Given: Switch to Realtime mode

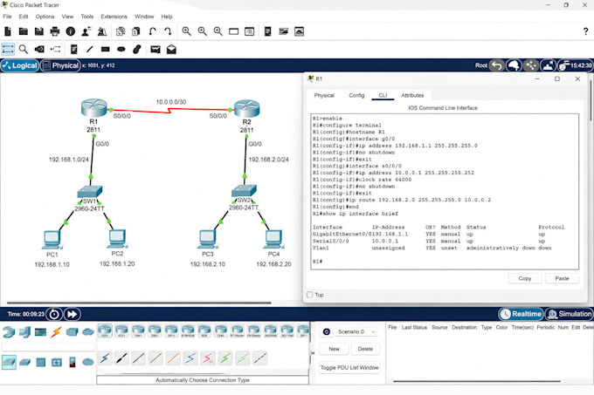Looking at the screenshot, I should pos(521,314).
